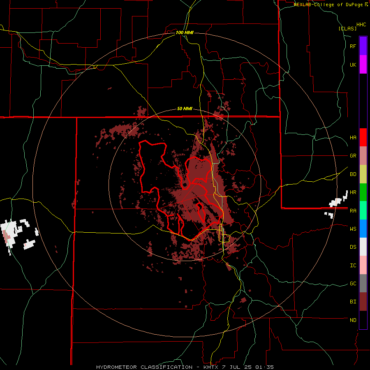Click the black radar site dot at the ring center
The height and width of the screenshot is (370, 370).
coord(185,185)
